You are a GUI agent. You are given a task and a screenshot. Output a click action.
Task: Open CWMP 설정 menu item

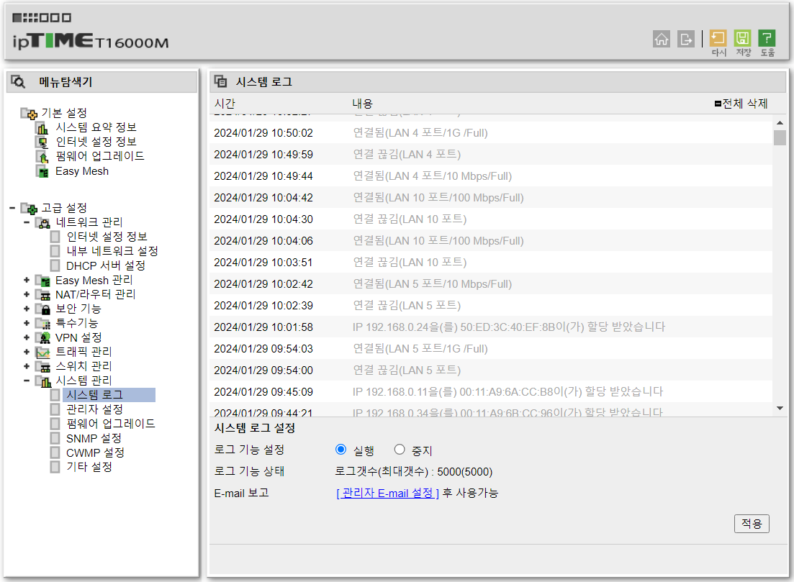pos(95,453)
